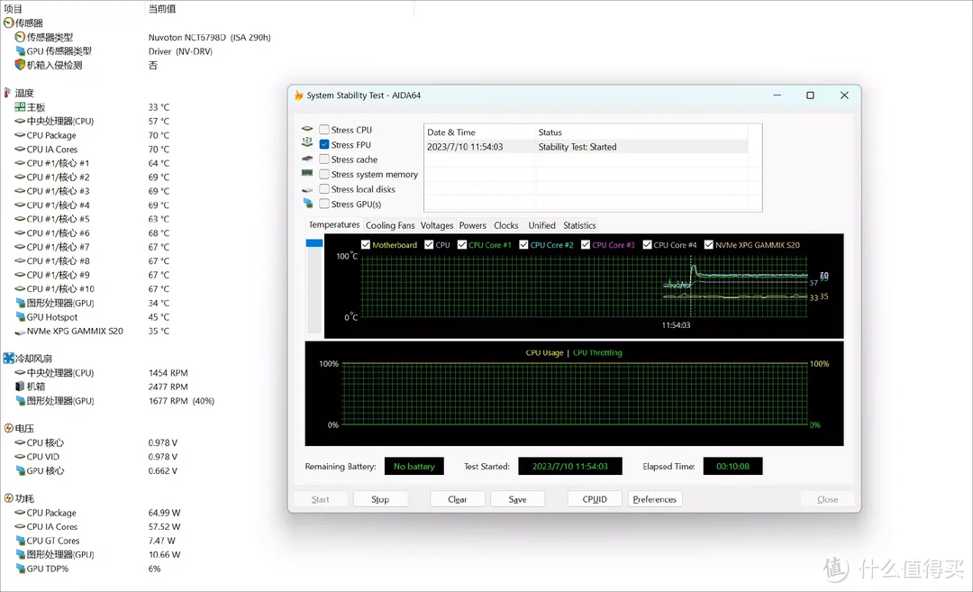Toggle the NVMe XPG GAMMIX S20 graph checkbox

(x=709, y=244)
